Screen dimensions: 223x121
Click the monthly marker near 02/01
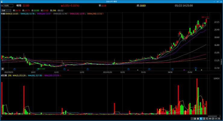(x=128, y=69)
